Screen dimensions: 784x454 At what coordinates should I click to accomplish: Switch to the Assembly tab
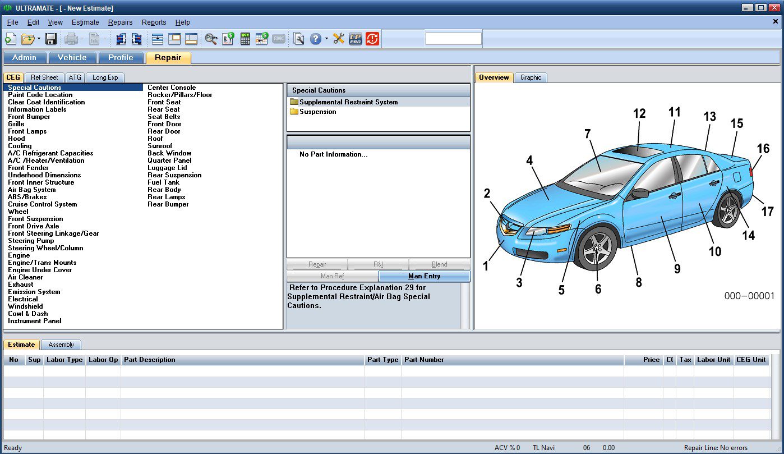point(61,345)
